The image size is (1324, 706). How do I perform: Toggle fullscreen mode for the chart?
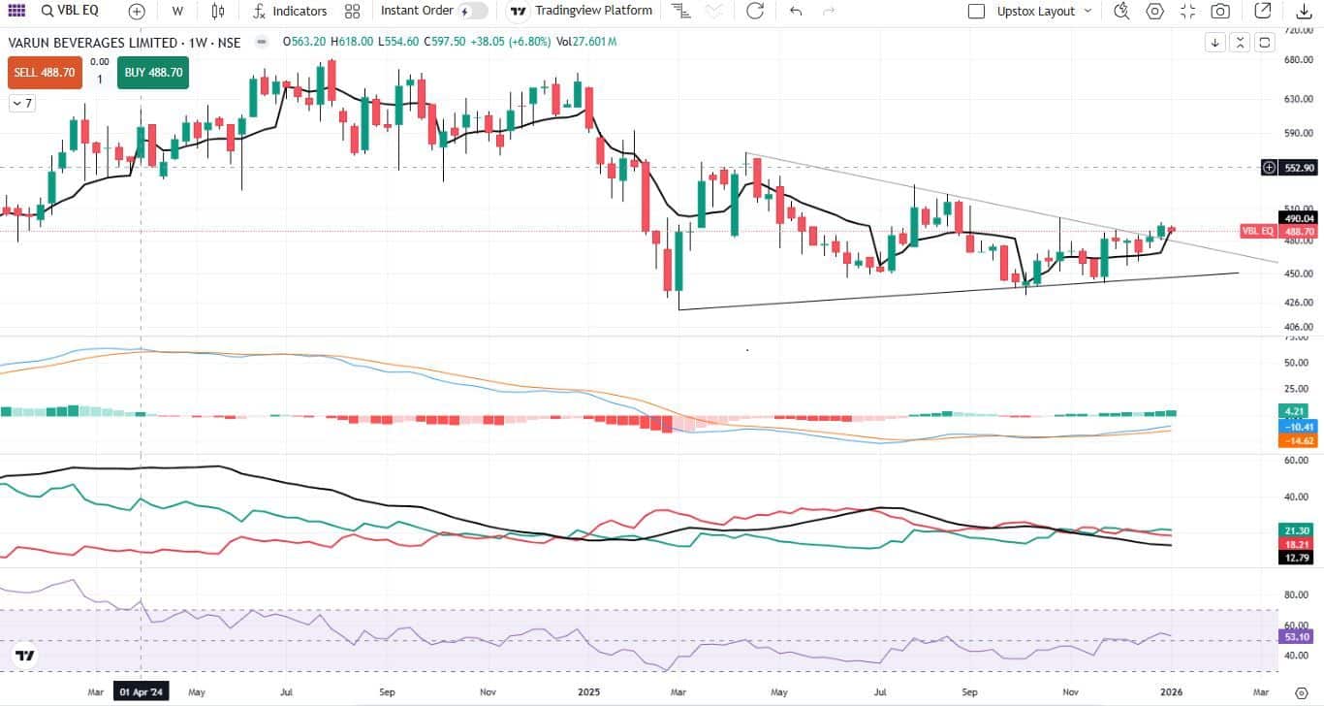click(x=1187, y=12)
